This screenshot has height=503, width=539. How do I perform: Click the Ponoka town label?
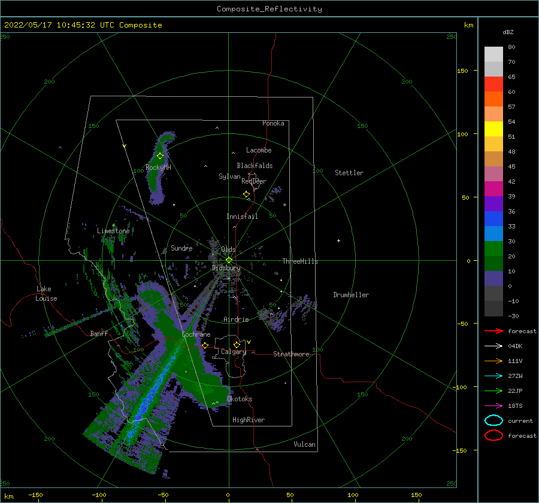[273, 123]
